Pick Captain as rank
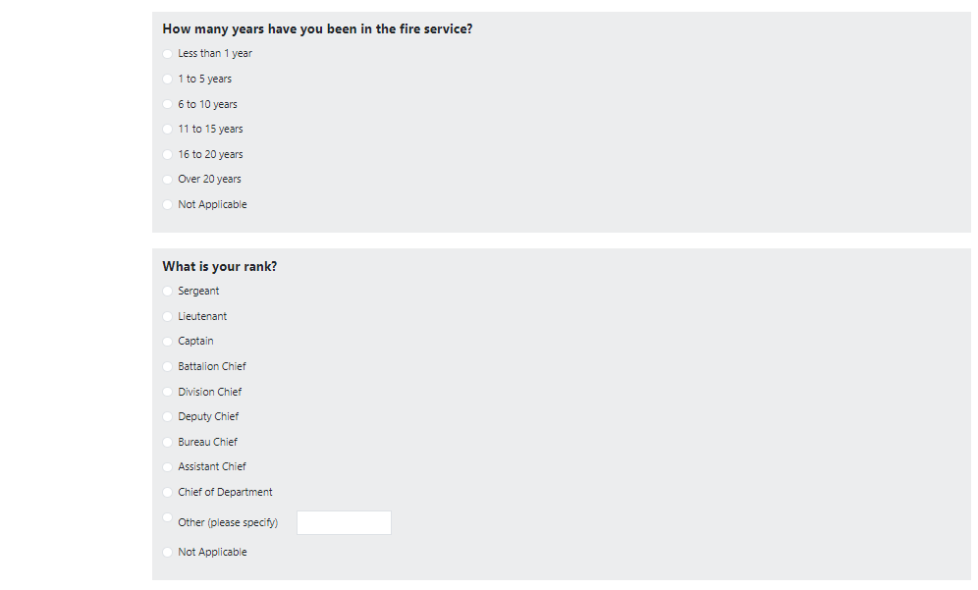The width and height of the screenshot is (978, 590). pos(168,341)
